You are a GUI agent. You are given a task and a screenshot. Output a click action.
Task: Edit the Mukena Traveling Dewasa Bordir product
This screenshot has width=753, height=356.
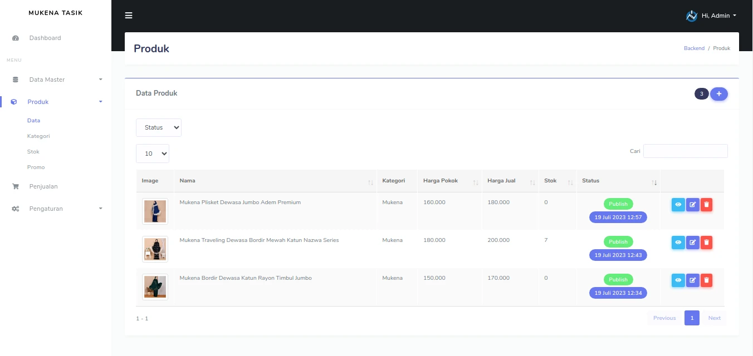(692, 242)
